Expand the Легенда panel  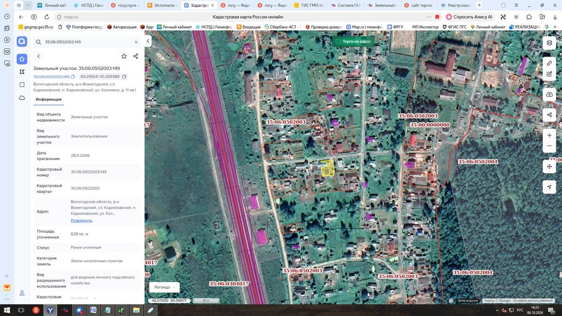(x=164, y=287)
